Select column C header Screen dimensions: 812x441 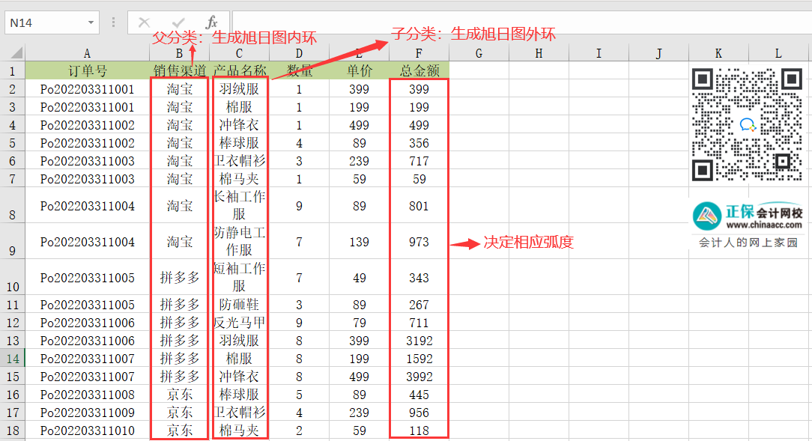pyautogui.click(x=239, y=53)
